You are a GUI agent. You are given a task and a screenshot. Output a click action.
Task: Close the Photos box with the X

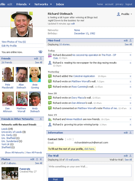41,159
